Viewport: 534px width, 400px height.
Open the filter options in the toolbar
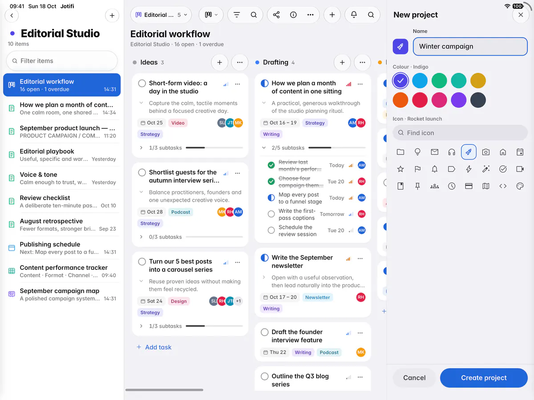click(x=237, y=15)
